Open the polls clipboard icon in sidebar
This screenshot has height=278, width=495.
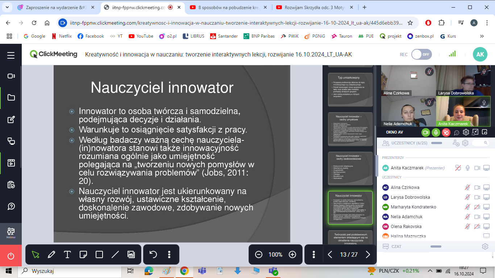click(11, 185)
